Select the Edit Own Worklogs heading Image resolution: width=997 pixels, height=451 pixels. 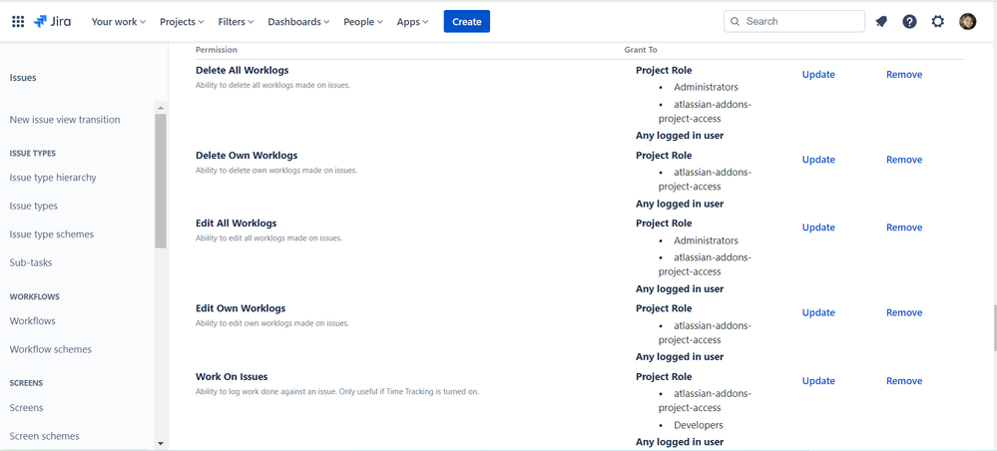tap(241, 308)
